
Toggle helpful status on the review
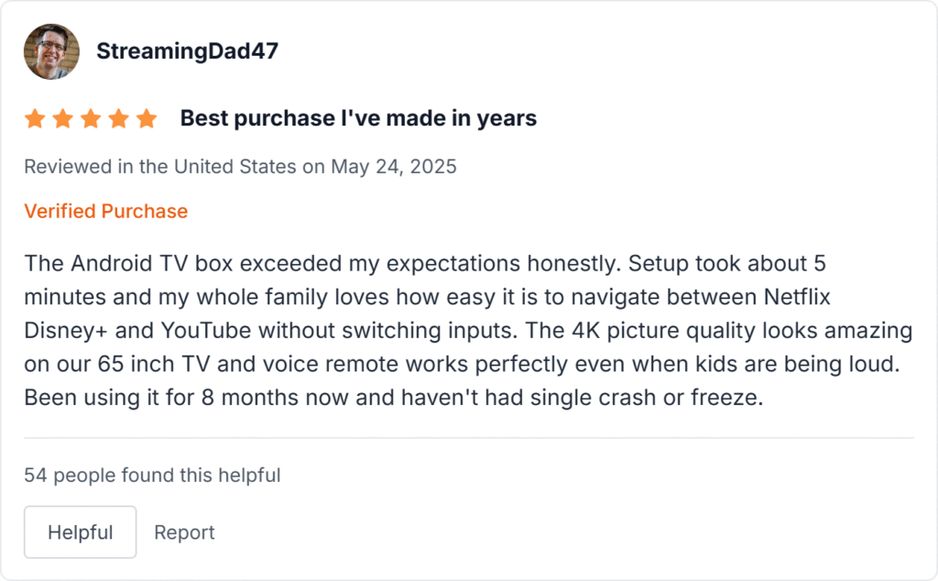pyautogui.click(x=80, y=532)
